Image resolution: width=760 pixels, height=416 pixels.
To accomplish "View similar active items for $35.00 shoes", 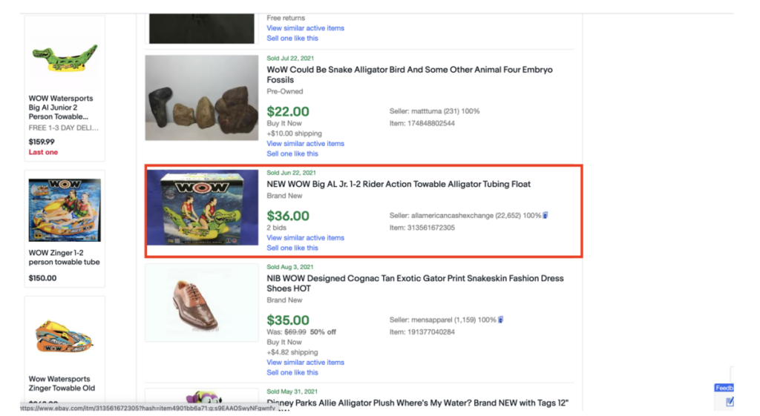I will 305,363.
